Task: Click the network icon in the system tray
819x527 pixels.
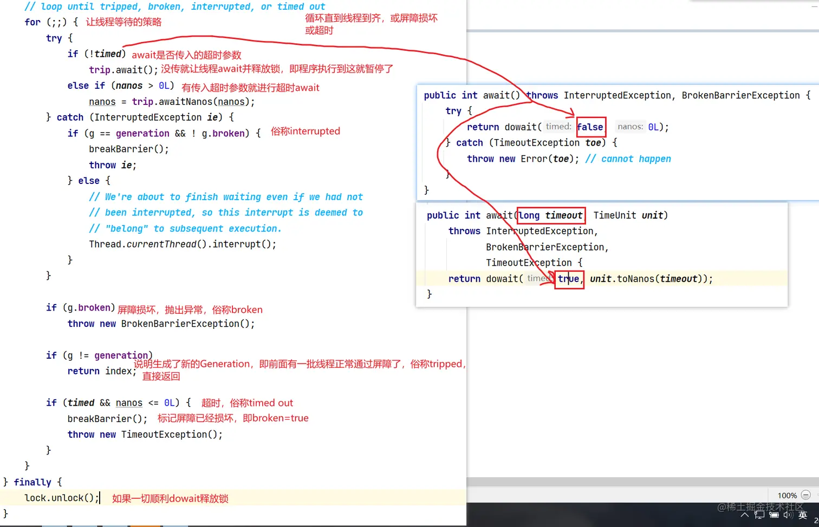Action: (759, 515)
